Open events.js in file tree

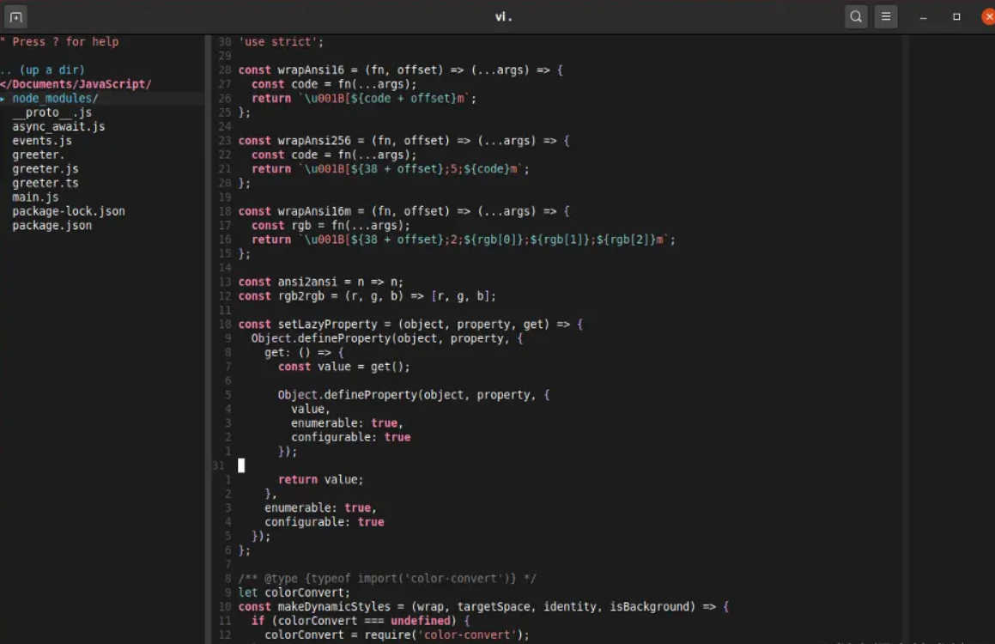(42, 140)
